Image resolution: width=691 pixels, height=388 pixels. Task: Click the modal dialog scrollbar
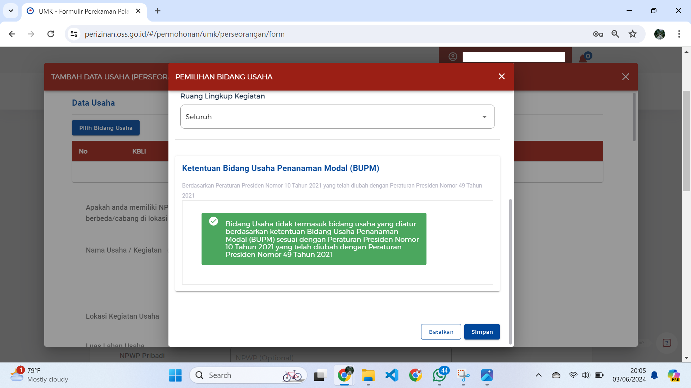[510, 271]
